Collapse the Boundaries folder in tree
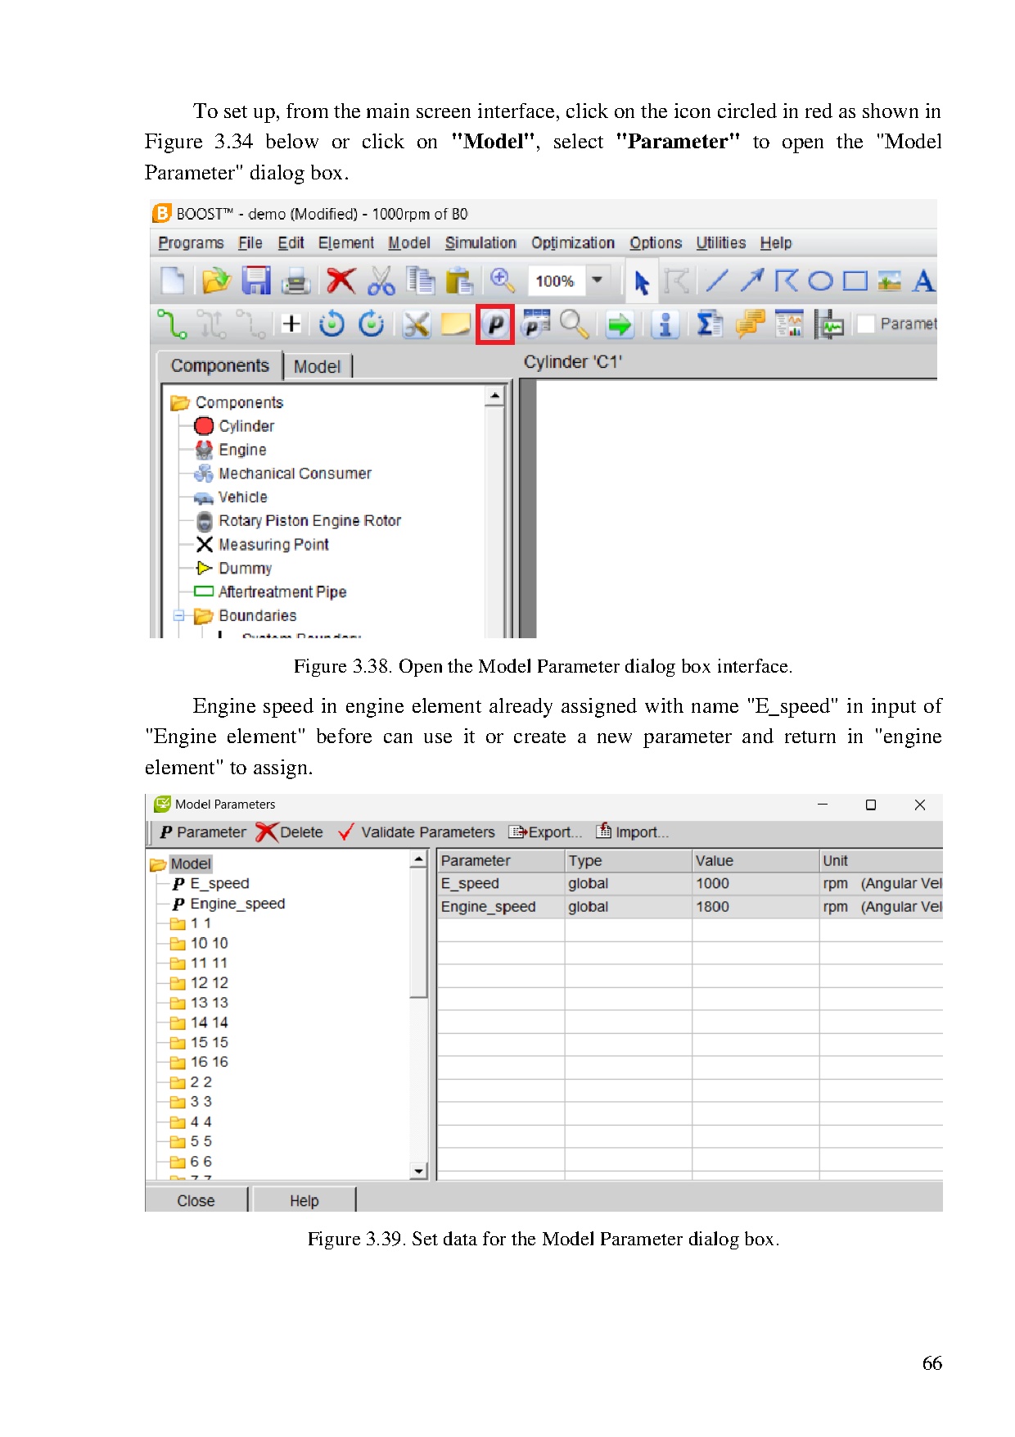 tap(179, 616)
